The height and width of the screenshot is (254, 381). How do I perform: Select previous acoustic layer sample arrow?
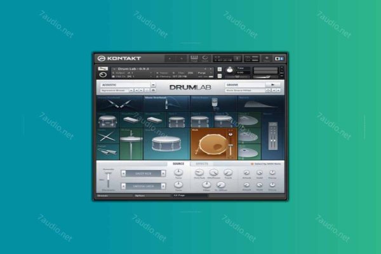point(124,173)
